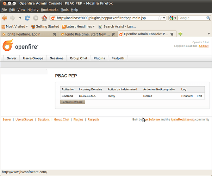The image size is (212, 176).
Task: Open a new tab with the plus icon
Action: [180, 34]
